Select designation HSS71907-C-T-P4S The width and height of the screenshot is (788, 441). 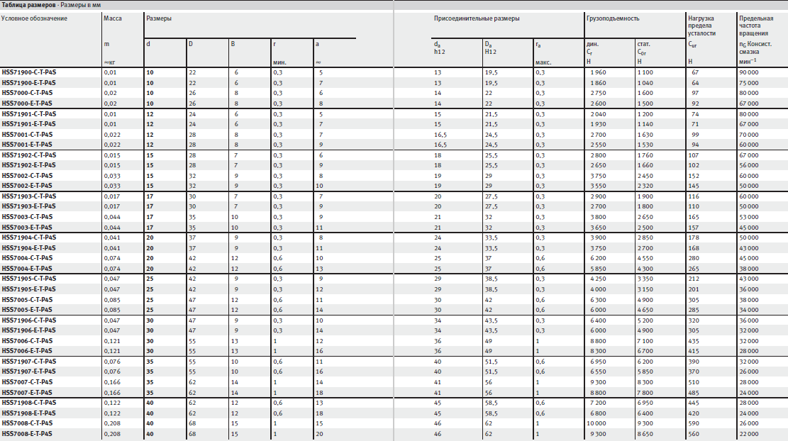[29, 362]
